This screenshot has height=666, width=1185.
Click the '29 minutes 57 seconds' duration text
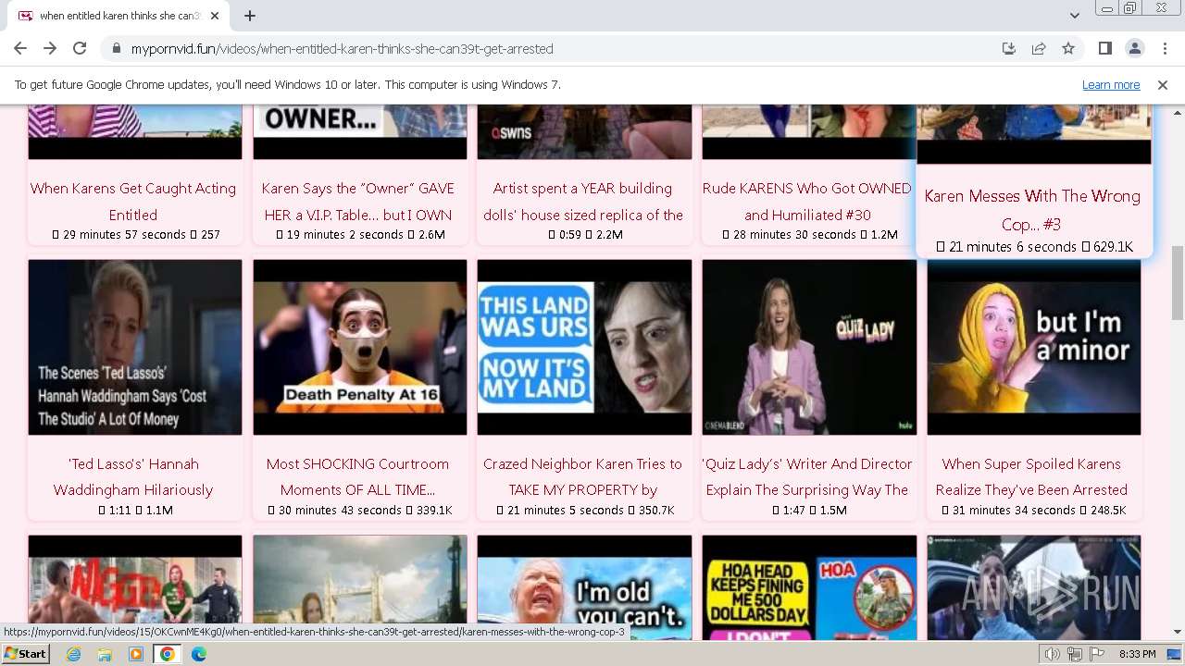tap(124, 235)
